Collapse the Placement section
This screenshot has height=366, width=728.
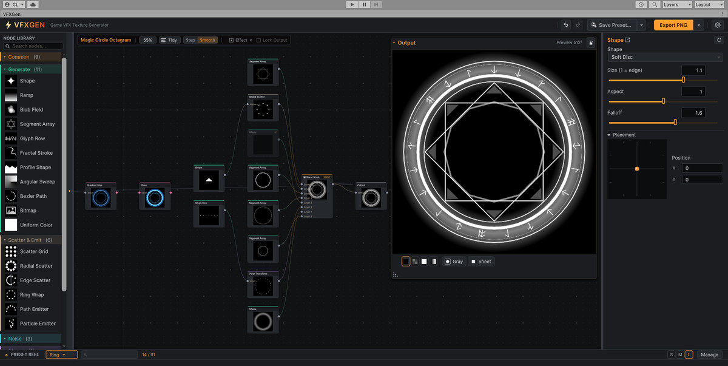click(609, 135)
